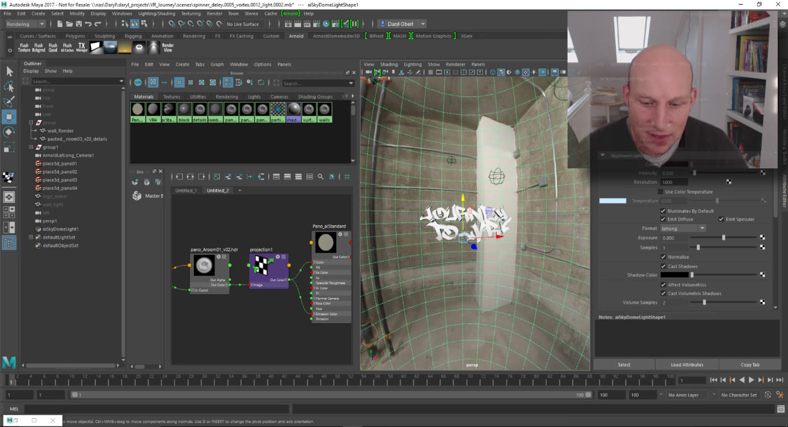The width and height of the screenshot is (788, 427).
Task: Click the TX Manager shelf icon
Action: (81, 47)
